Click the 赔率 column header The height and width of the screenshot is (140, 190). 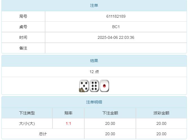(x=68, y=113)
